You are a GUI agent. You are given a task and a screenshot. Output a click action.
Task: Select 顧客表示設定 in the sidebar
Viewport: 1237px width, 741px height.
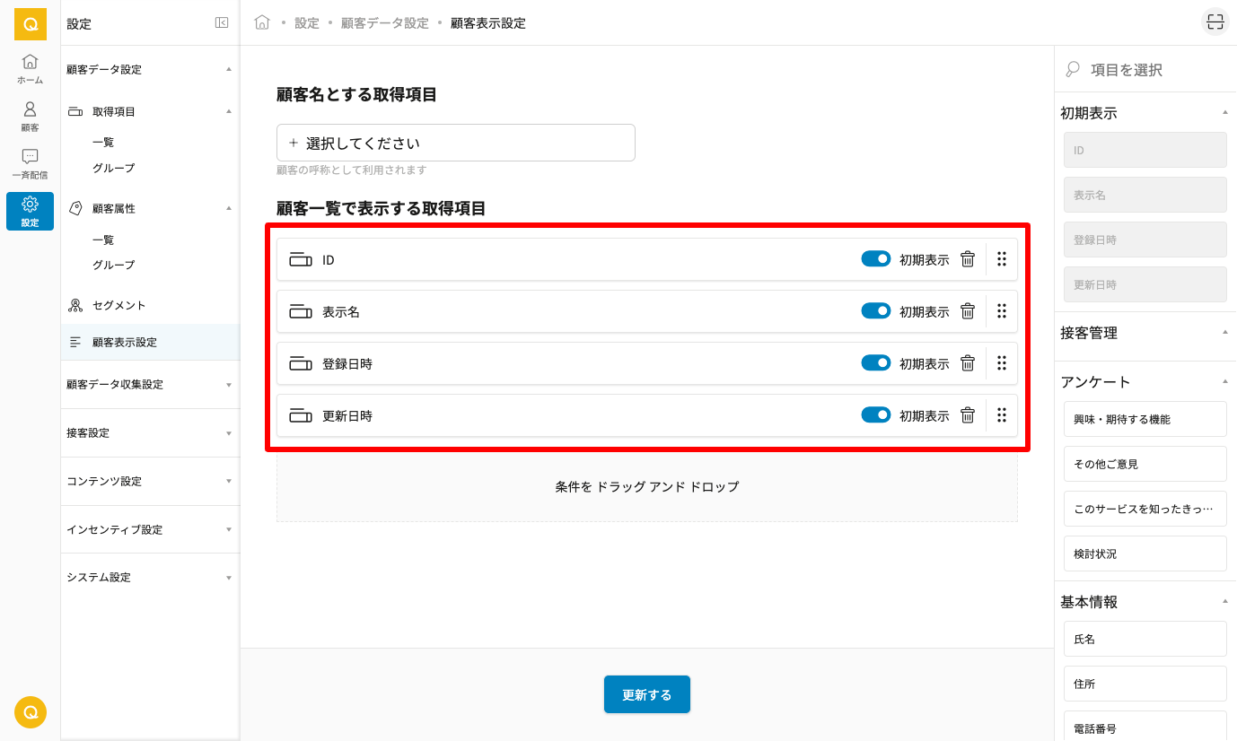(x=124, y=343)
